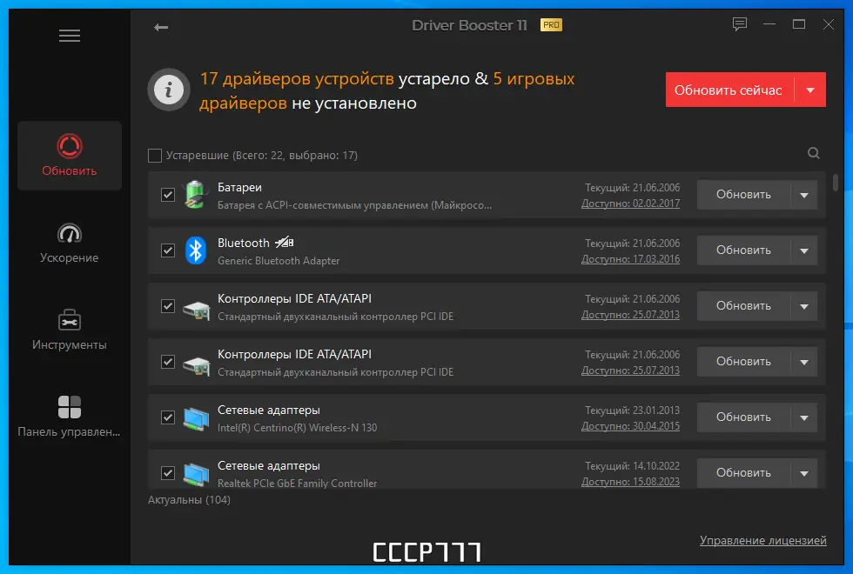
Task: Open available version dated 02.02.2017
Action: [x=630, y=204]
